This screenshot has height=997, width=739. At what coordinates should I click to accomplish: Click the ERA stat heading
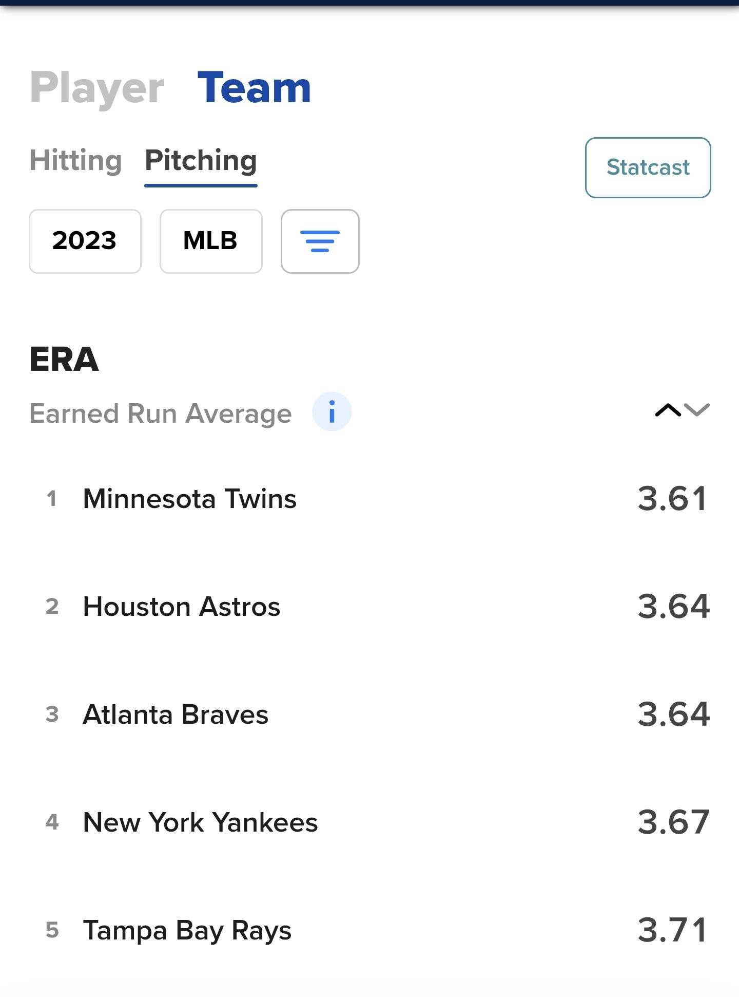pos(64,359)
